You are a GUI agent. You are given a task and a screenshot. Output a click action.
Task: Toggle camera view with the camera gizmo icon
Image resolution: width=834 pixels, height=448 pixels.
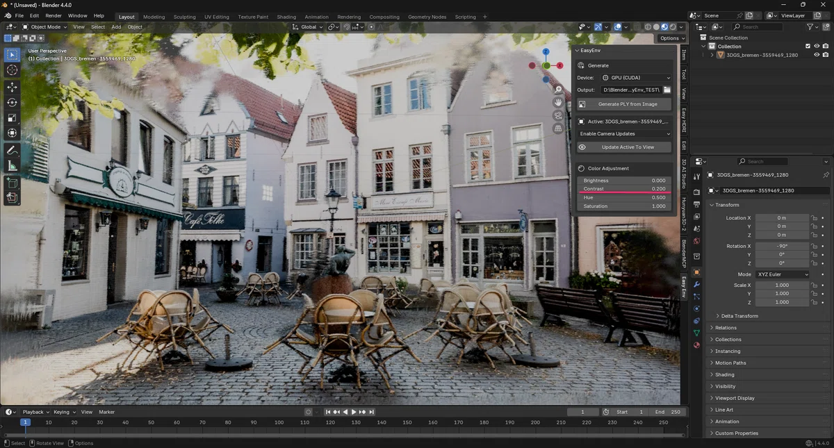558,115
